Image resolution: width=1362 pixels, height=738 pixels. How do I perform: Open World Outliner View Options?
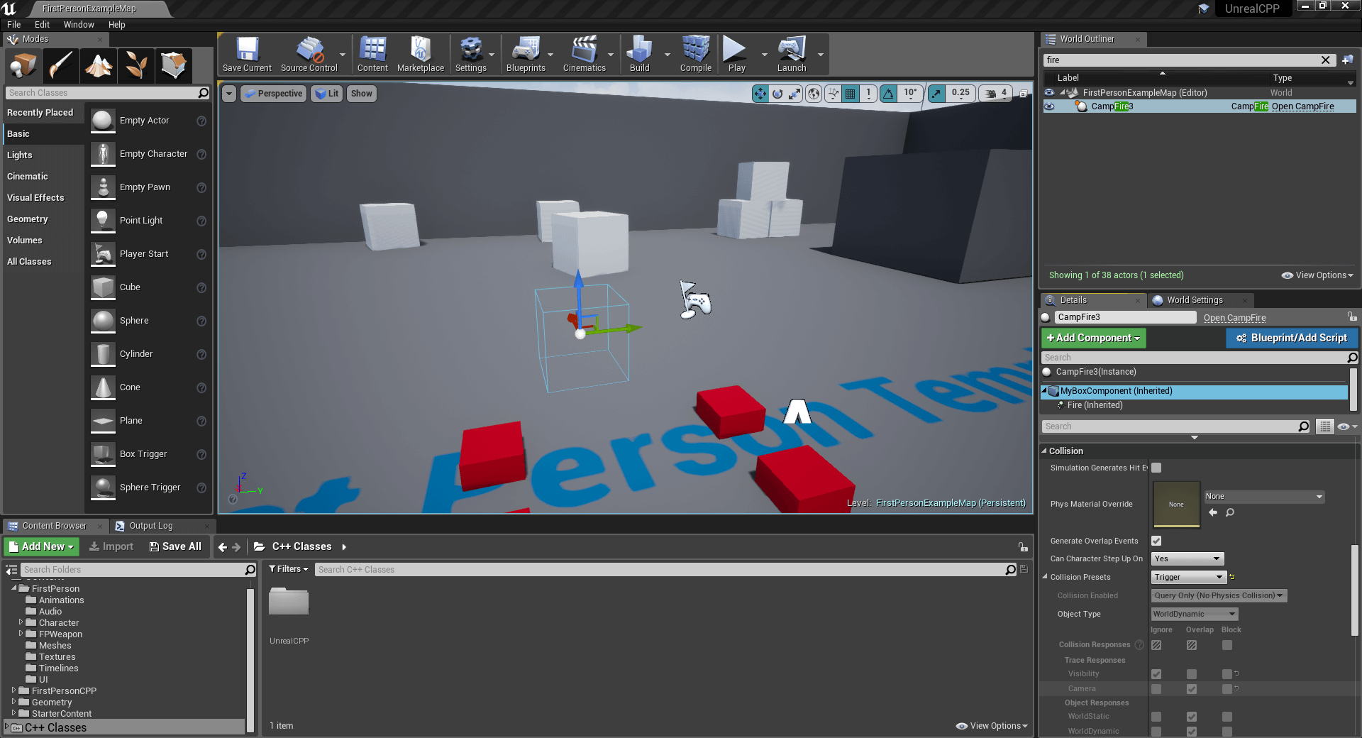tap(1317, 275)
